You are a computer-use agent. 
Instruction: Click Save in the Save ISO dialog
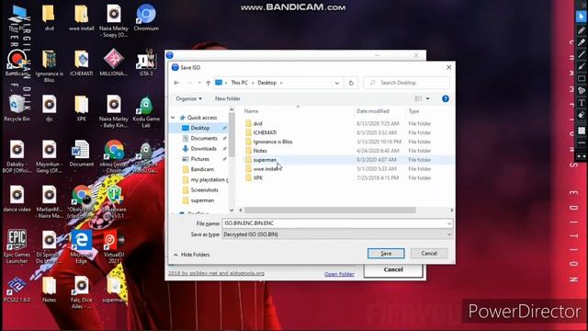point(386,254)
